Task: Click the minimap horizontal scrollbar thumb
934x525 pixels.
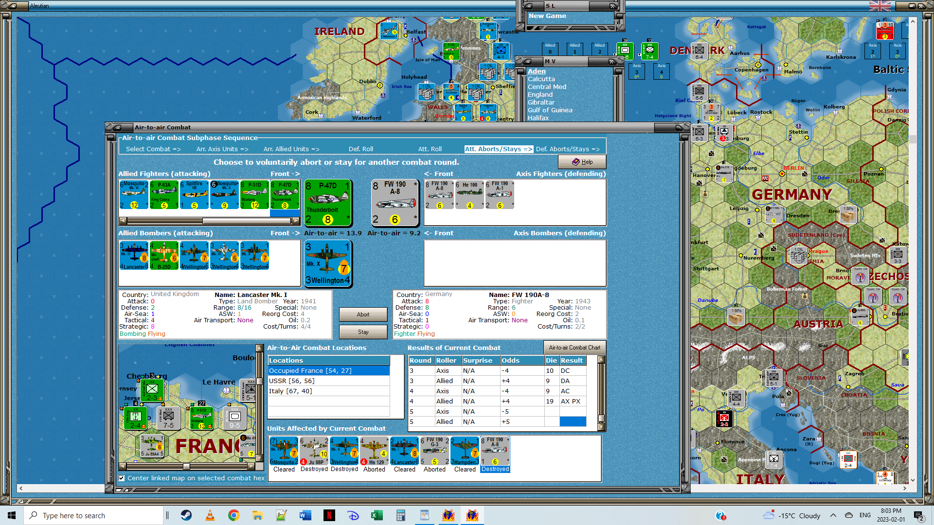Action: tap(186, 466)
